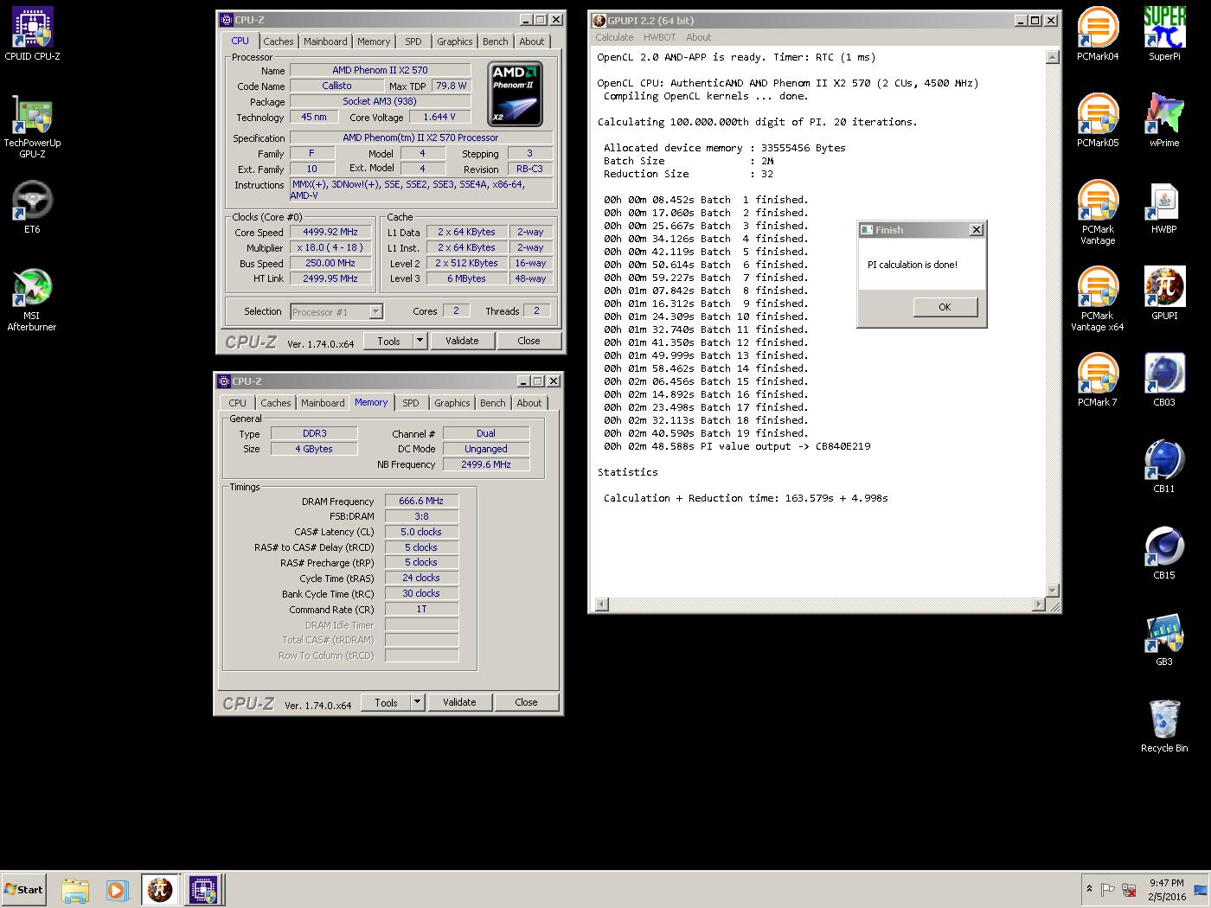Open the Recycle Bin
1211x908 pixels.
tap(1164, 726)
